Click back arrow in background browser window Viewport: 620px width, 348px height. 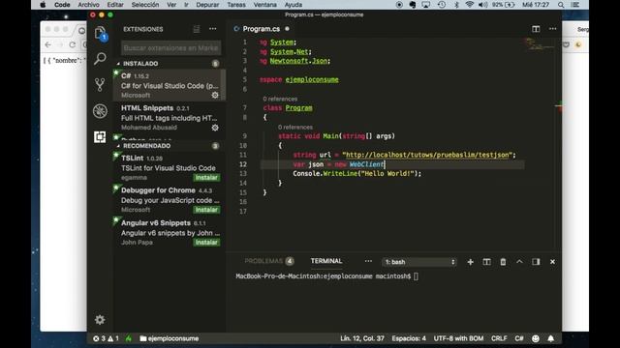click(48, 44)
